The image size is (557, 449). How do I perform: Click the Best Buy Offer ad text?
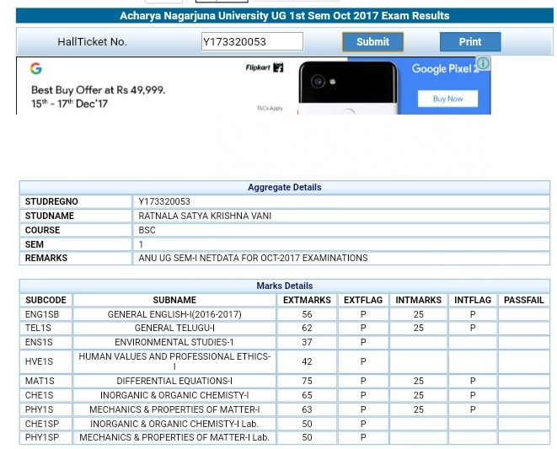tap(98, 89)
